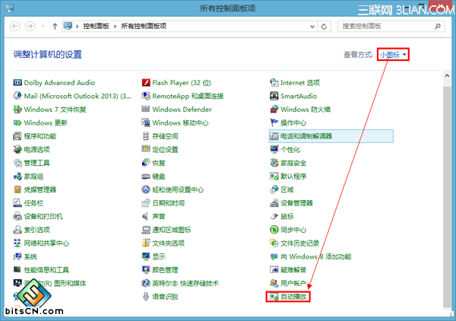Click the search magnifier icon
The image size is (456, 321).
(x=438, y=27)
